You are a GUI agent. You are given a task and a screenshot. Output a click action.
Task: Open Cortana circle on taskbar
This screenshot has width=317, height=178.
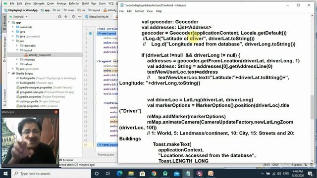tap(97, 174)
